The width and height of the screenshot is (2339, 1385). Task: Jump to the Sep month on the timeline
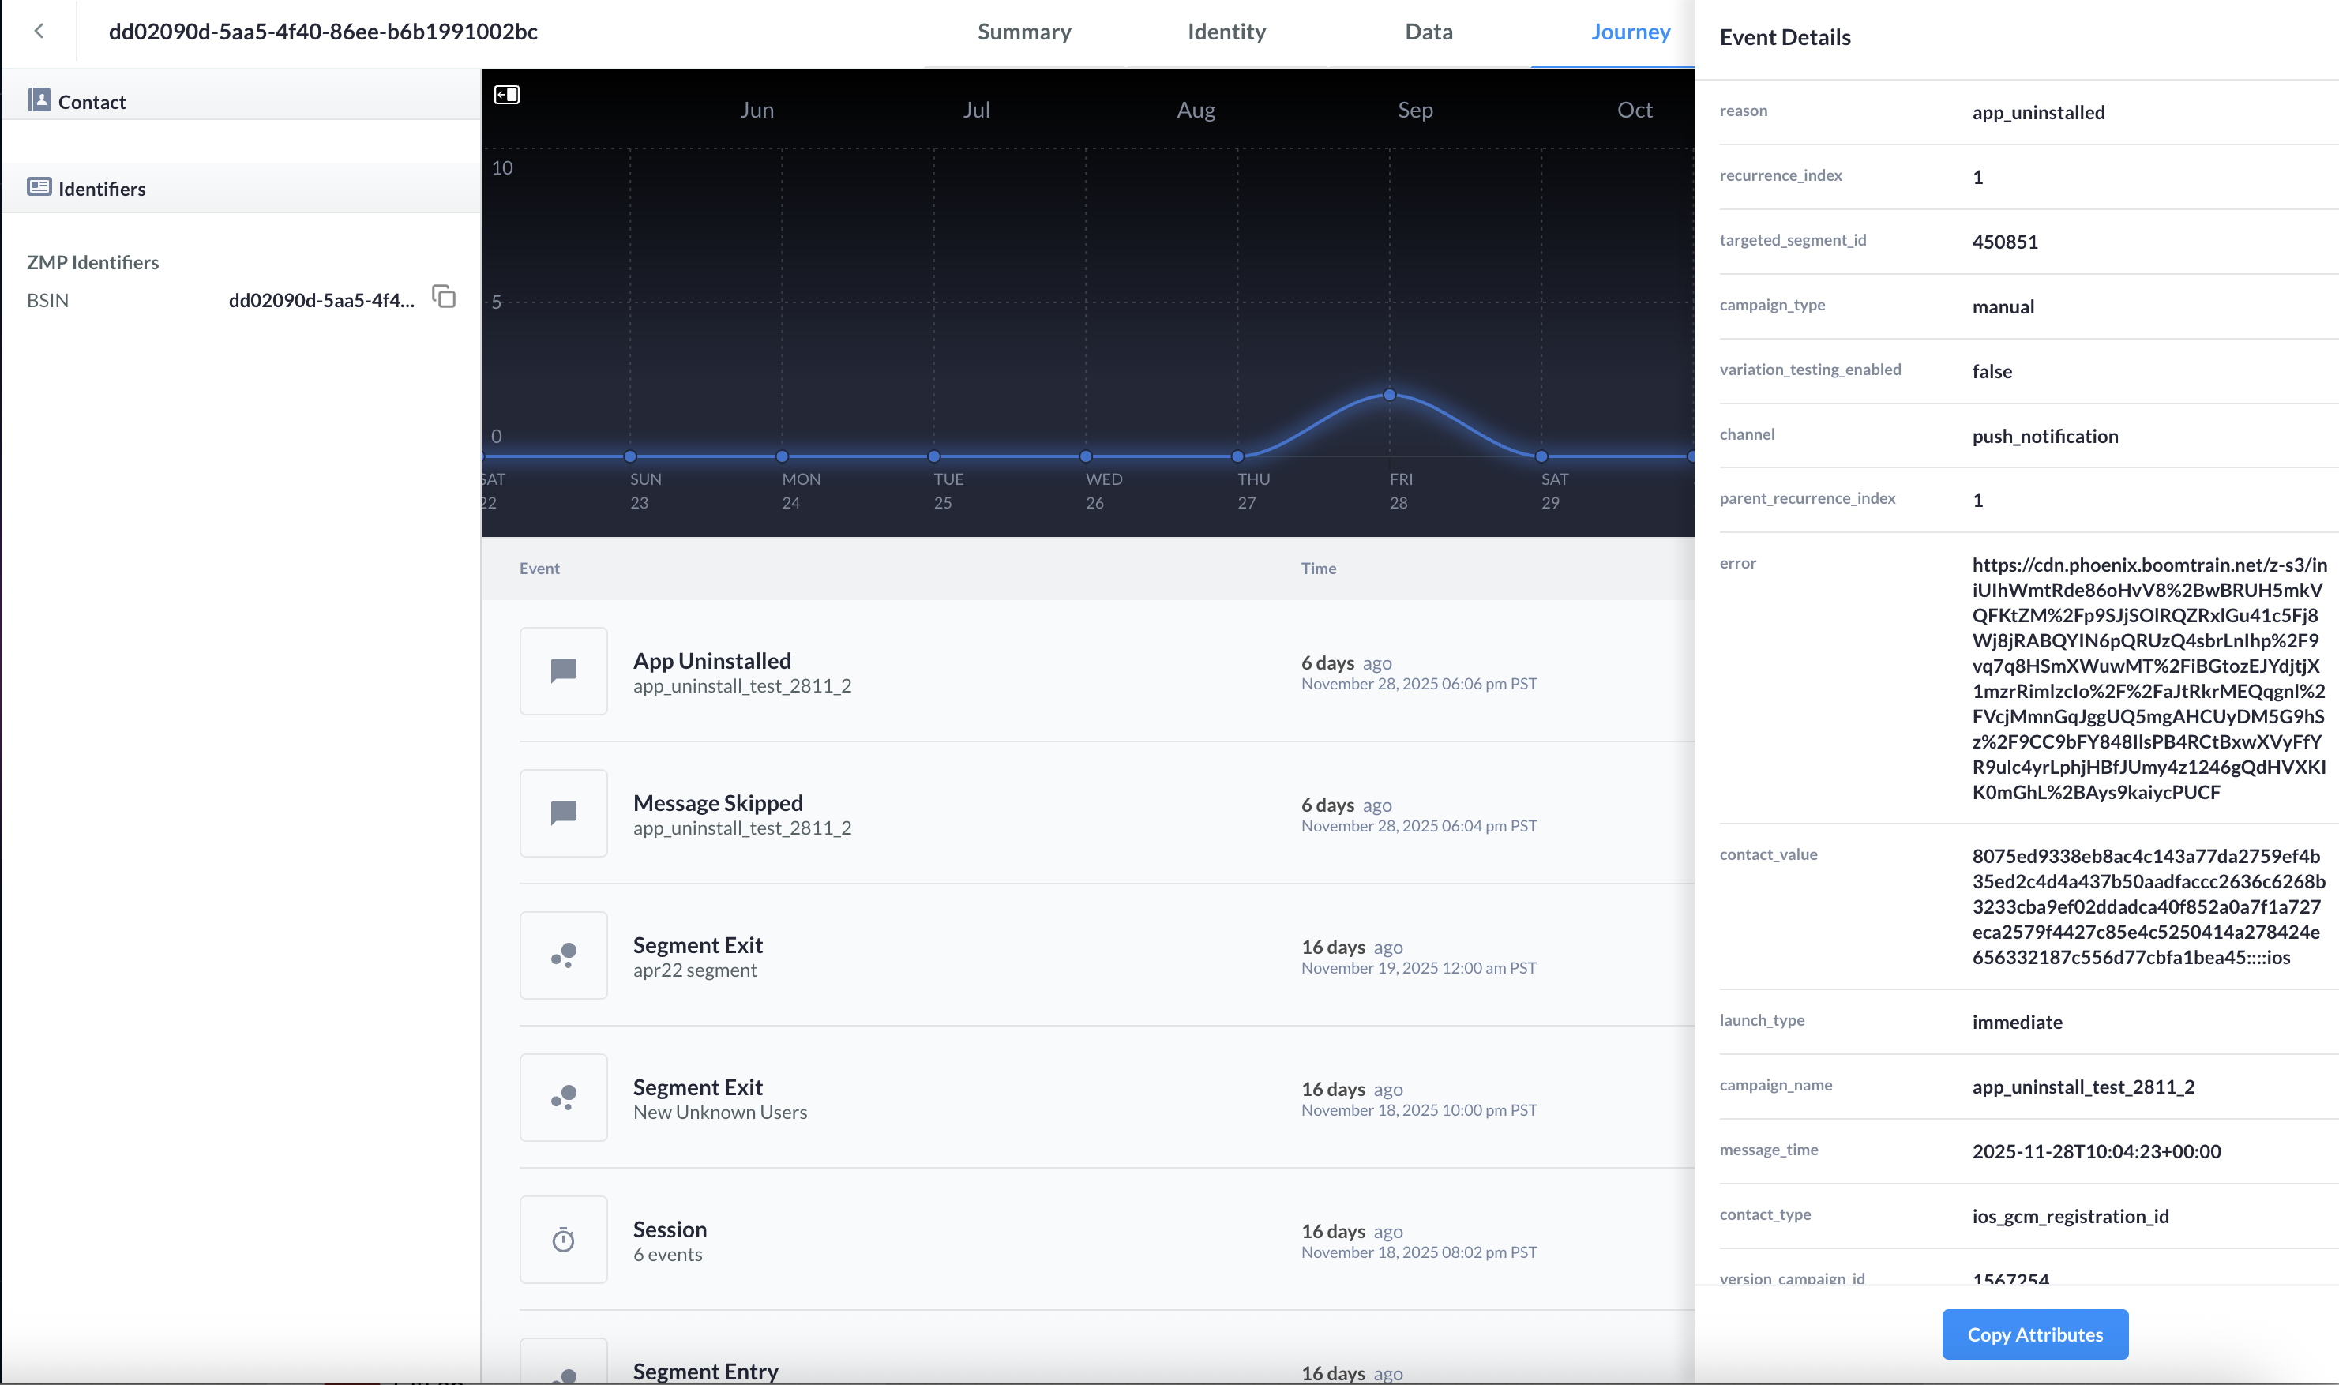1415,110
